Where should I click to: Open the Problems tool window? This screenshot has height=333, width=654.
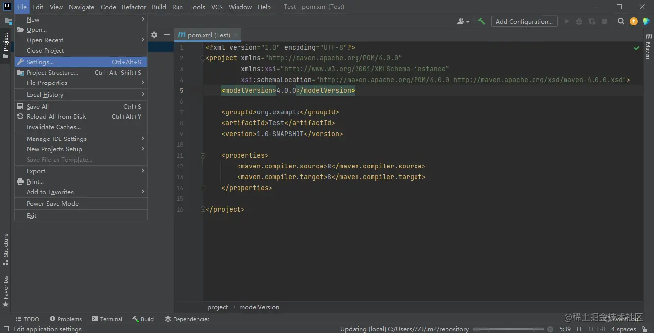coord(65,319)
